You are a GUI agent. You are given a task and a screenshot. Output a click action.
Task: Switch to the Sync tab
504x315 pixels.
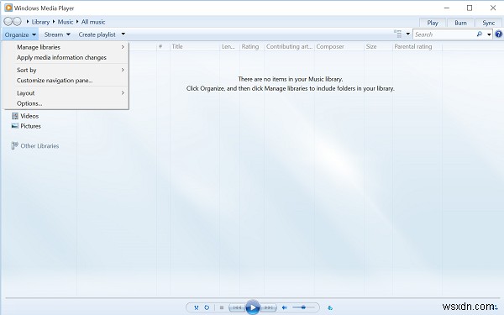click(x=488, y=23)
